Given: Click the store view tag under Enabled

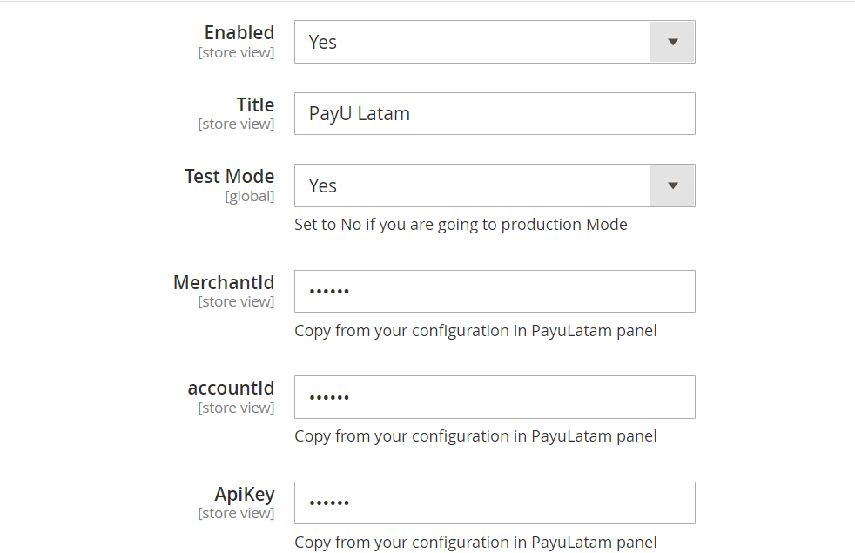Looking at the screenshot, I should point(236,53).
